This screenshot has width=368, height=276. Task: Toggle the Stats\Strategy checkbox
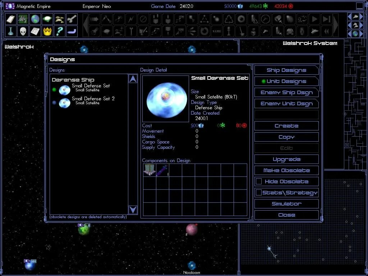pyautogui.click(x=259, y=193)
